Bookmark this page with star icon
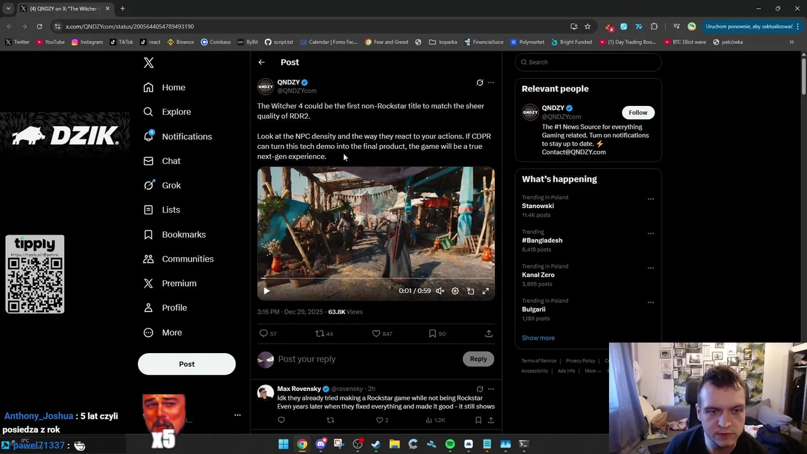The height and width of the screenshot is (454, 807). coord(588,26)
